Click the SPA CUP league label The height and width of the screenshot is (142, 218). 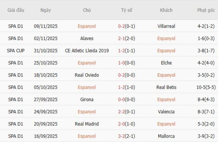[16, 51]
